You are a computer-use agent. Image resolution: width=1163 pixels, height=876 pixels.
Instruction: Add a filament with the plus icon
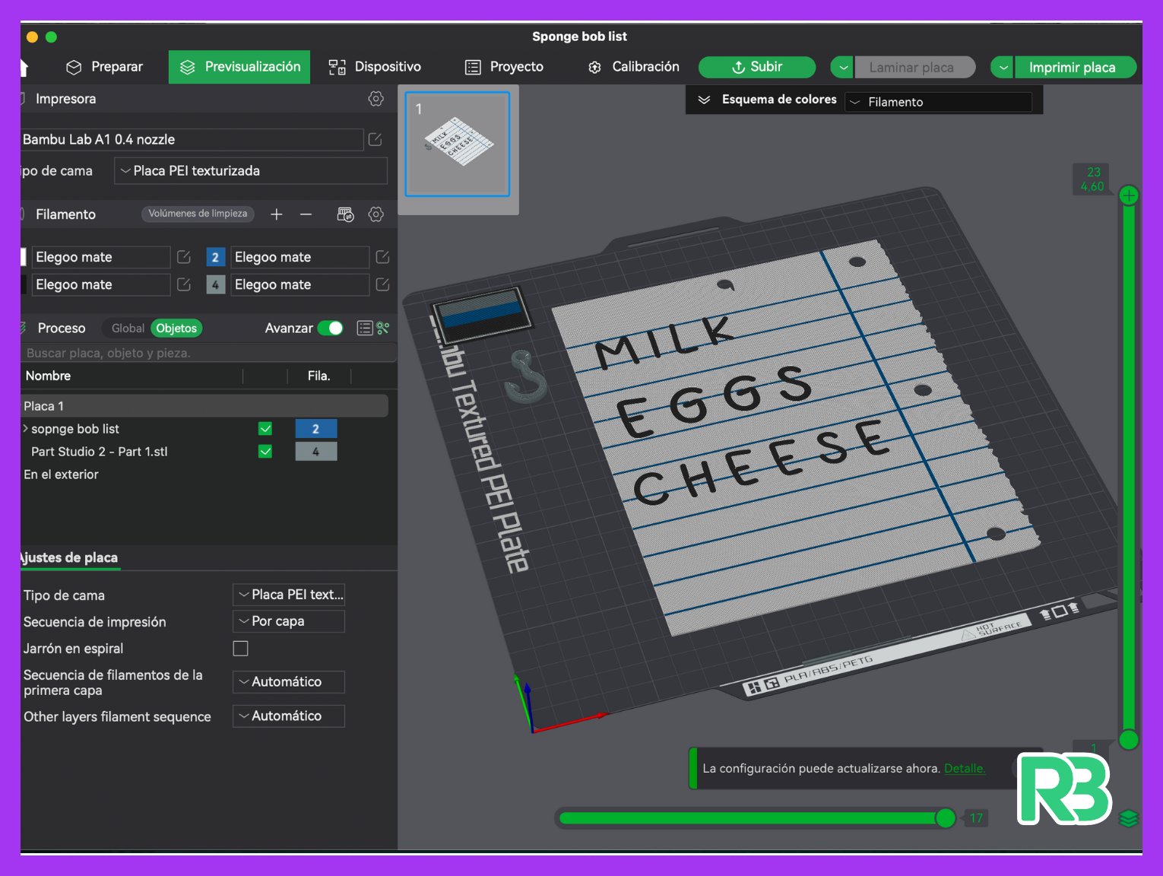pos(277,214)
